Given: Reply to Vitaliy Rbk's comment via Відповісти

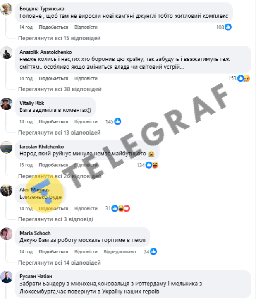Looking at the screenshot, I should (86, 121).
